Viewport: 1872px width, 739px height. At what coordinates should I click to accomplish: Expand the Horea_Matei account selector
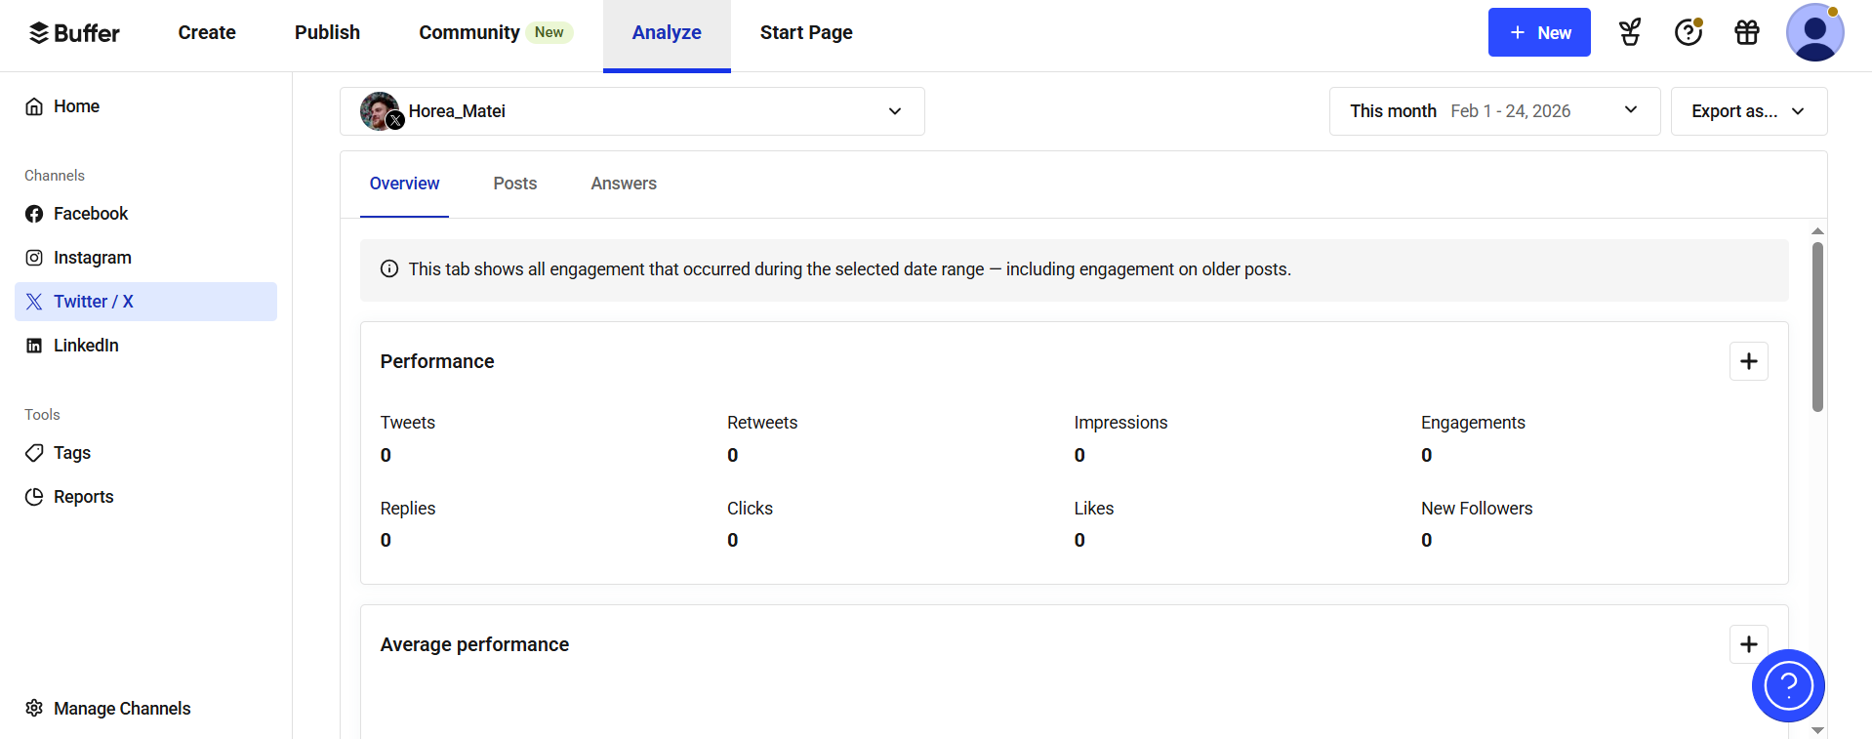(632, 111)
